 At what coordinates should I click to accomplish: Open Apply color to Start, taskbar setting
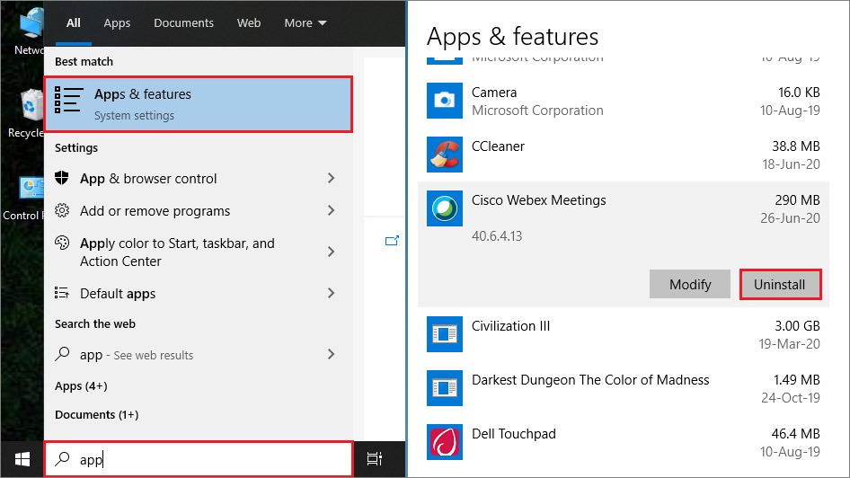click(199, 252)
